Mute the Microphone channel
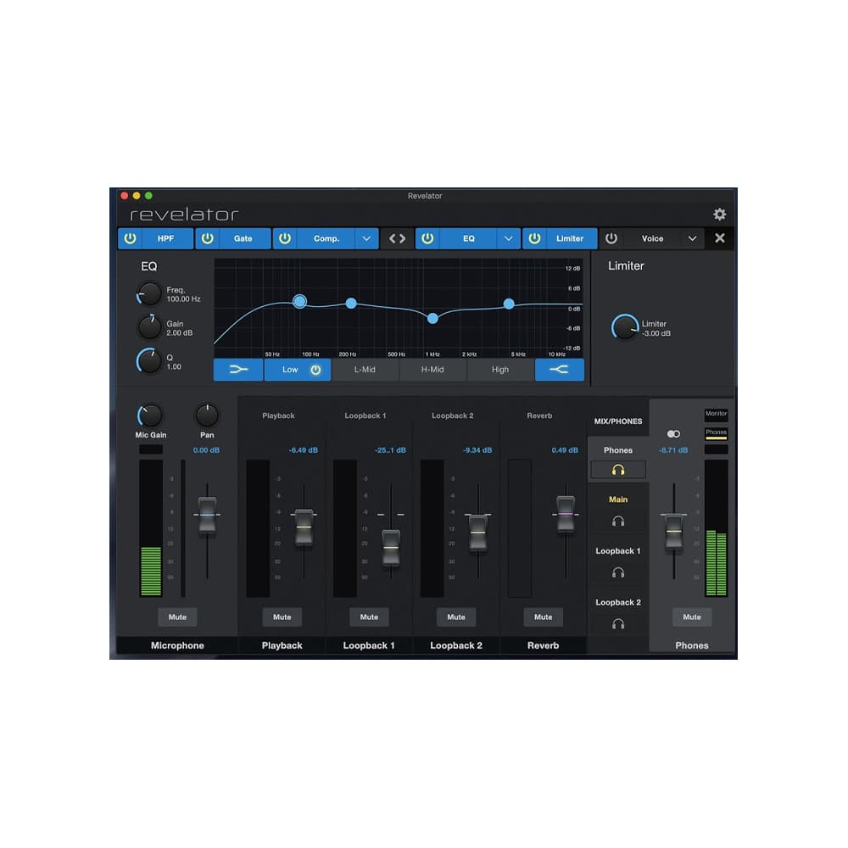Viewport: 848px width, 848px height. (177, 617)
